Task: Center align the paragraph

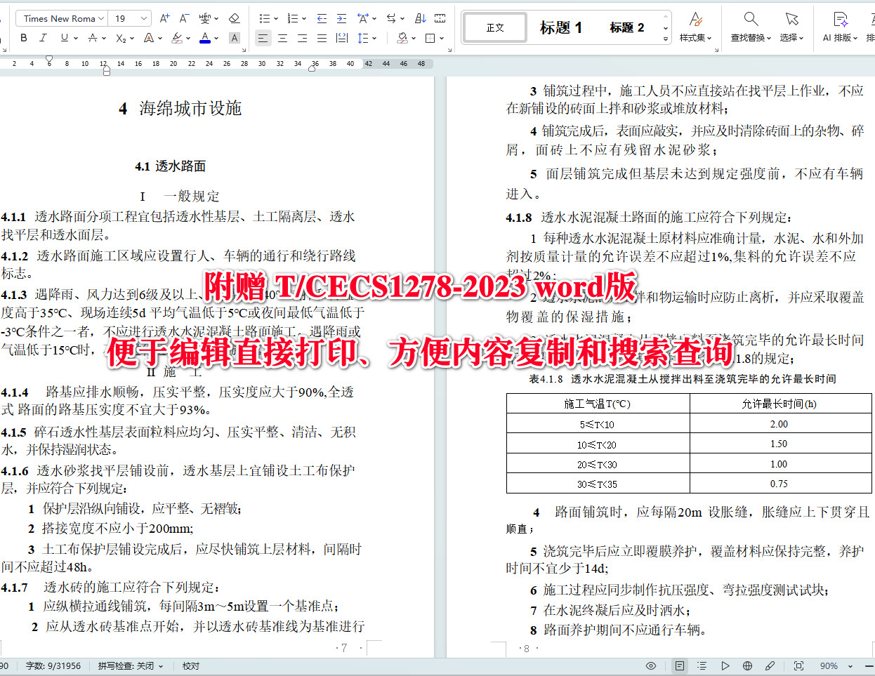Action: pyautogui.click(x=282, y=38)
